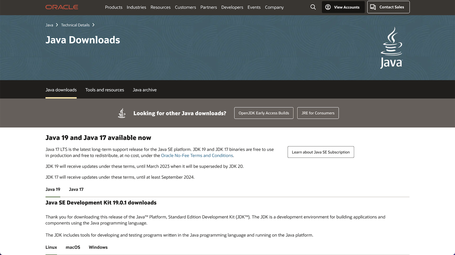Go to Technical Details breadcrumb
Image resolution: width=455 pixels, height=255 pixels.
75,25
